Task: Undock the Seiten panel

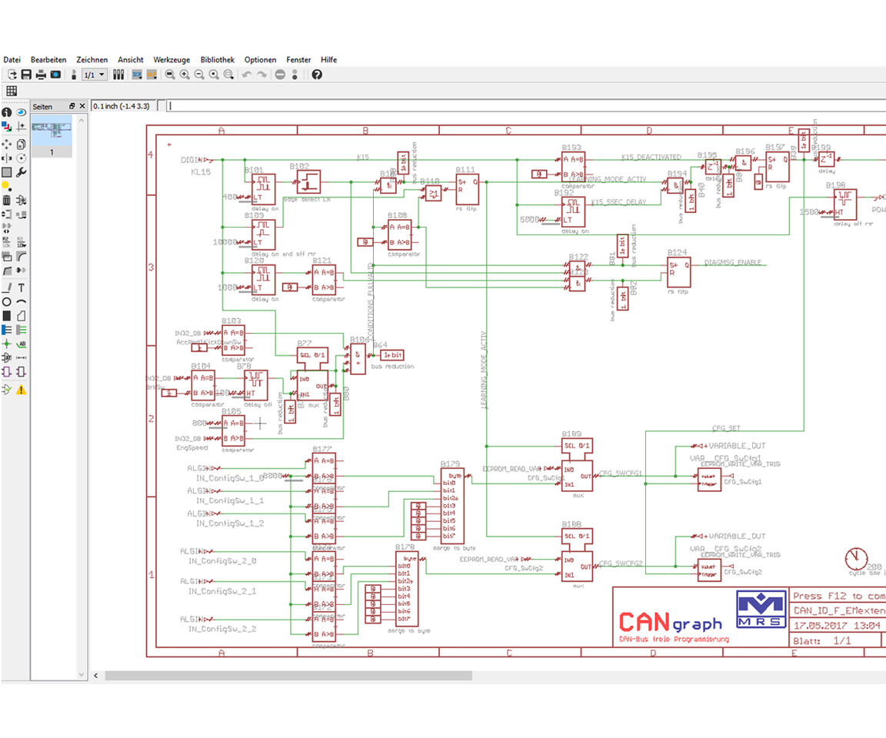Action: [x=72, y=106]
